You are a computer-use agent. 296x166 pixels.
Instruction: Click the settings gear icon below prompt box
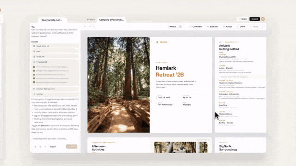click(x=35, y=147)
